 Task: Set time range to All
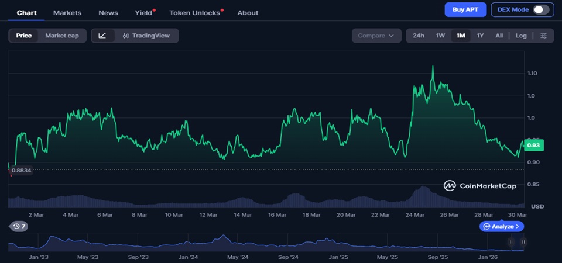click(x=499, y=36)
